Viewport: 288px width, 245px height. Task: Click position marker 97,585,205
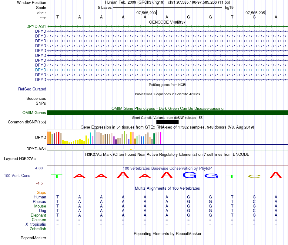(255, 13)
